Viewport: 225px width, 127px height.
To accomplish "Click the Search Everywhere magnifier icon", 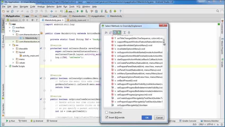I will [218, 11].
